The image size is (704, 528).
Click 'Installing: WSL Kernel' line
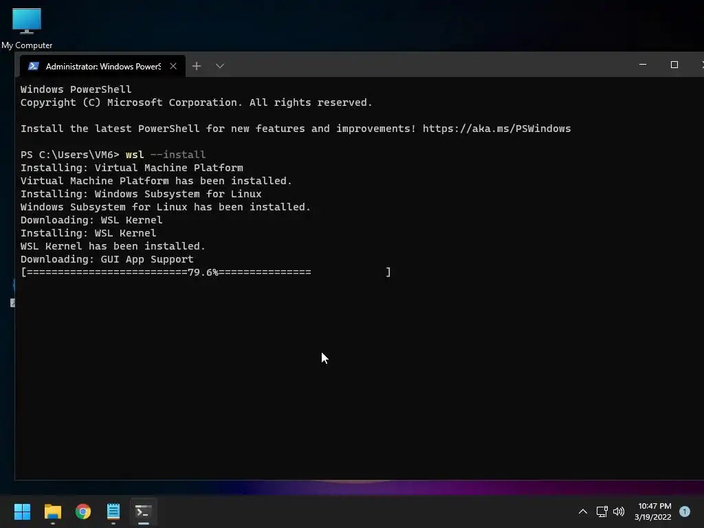point(89,233)
